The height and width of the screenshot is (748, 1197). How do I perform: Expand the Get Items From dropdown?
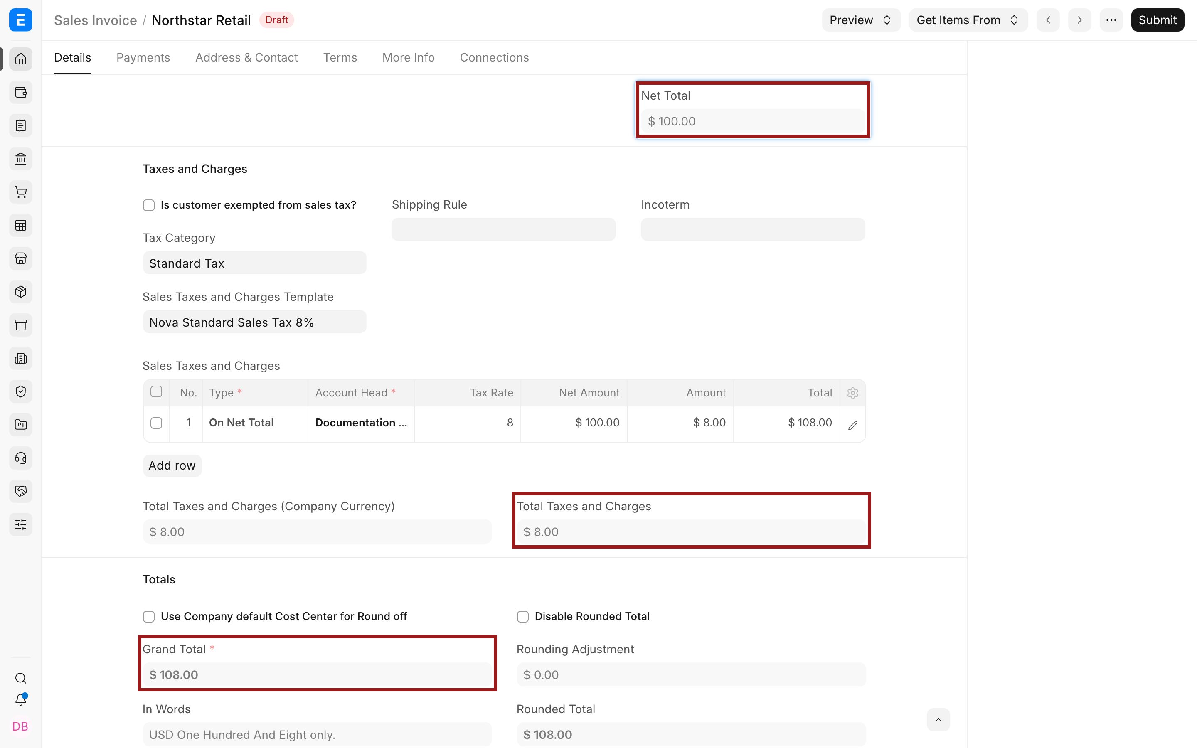pyautogui.click(x=968, y=20)
